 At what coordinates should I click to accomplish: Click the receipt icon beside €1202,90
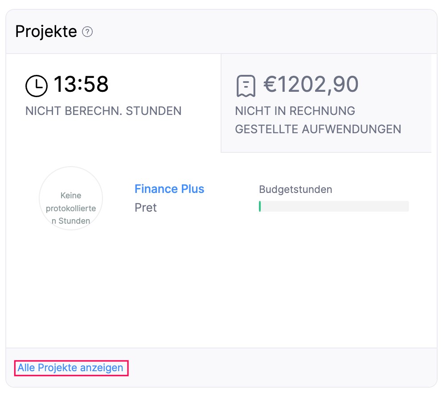point(246,86)
